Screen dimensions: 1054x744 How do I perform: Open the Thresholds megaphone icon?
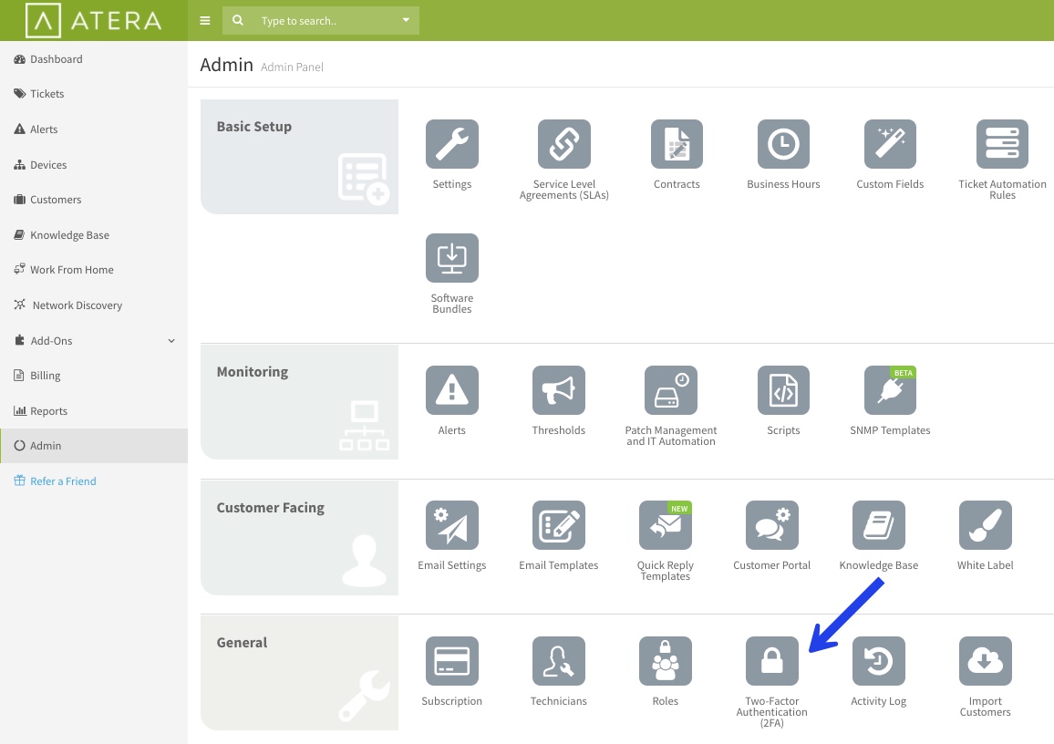coord(559,390)
